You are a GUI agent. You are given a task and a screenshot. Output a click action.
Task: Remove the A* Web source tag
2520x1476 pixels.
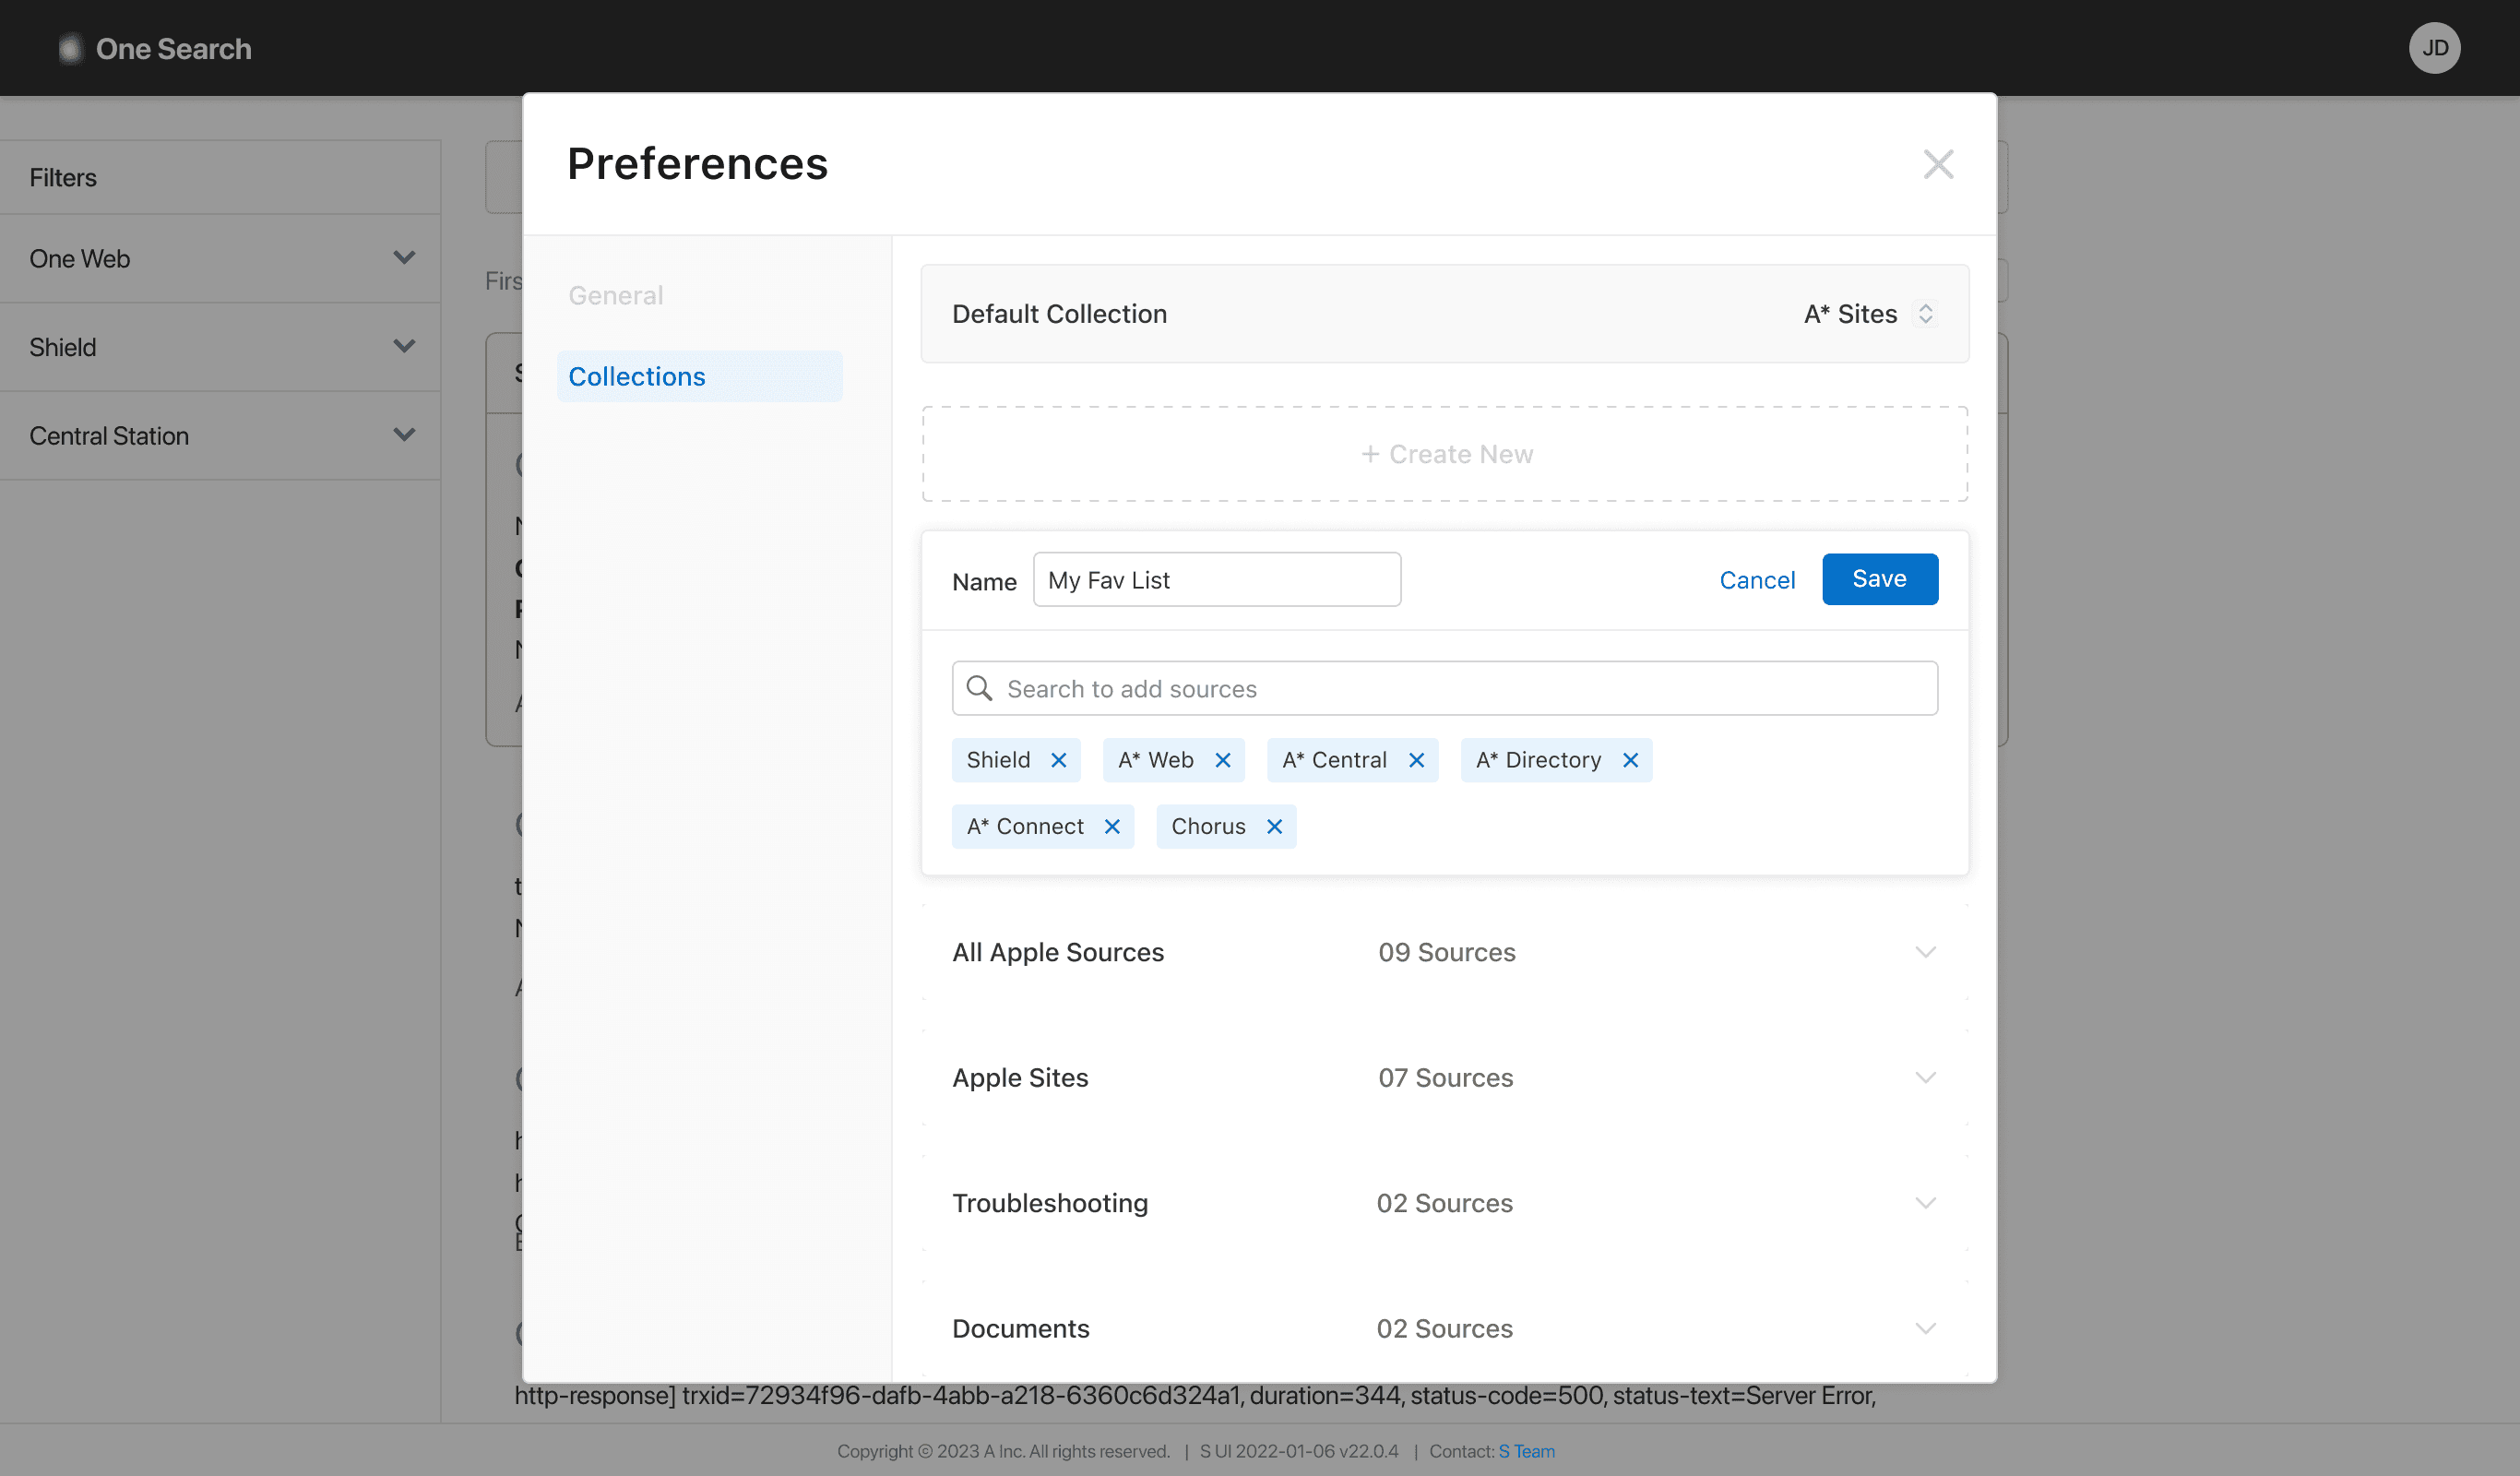point(1222,761)
